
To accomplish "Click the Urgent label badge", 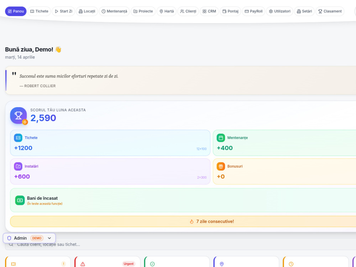I will coord(129,264).
